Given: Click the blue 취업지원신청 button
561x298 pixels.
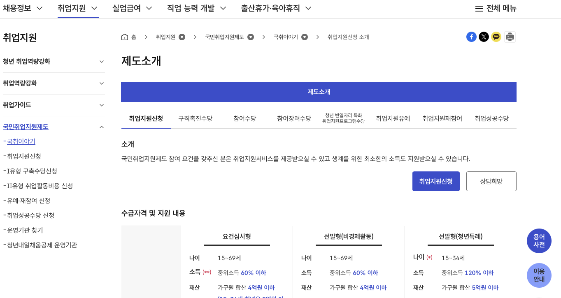Looking at the screenshot, I should pyautogui.click(x=436, y=181).
